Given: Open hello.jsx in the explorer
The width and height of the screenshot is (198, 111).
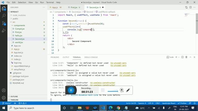Looking at the screenshot, I should click(x=19, y=35).
